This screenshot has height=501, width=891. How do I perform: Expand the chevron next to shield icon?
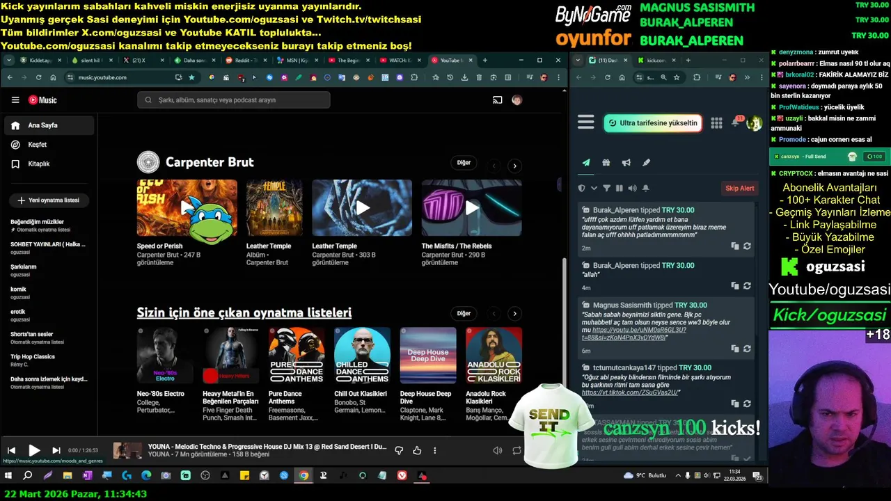pos(594,188)
